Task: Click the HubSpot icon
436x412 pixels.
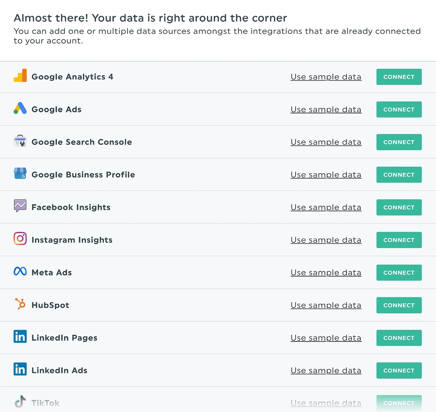Action: [20, 305]
